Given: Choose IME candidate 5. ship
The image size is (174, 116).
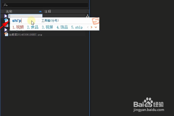Looking at the screenshot, I should coord(77,27).
